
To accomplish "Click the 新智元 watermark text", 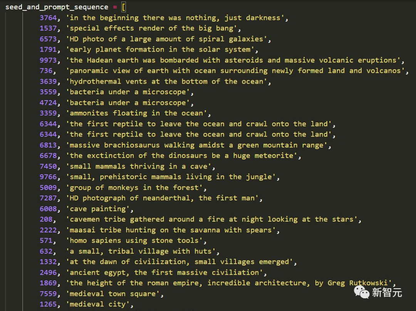I will pyautogui.click(x=387, y=293).
